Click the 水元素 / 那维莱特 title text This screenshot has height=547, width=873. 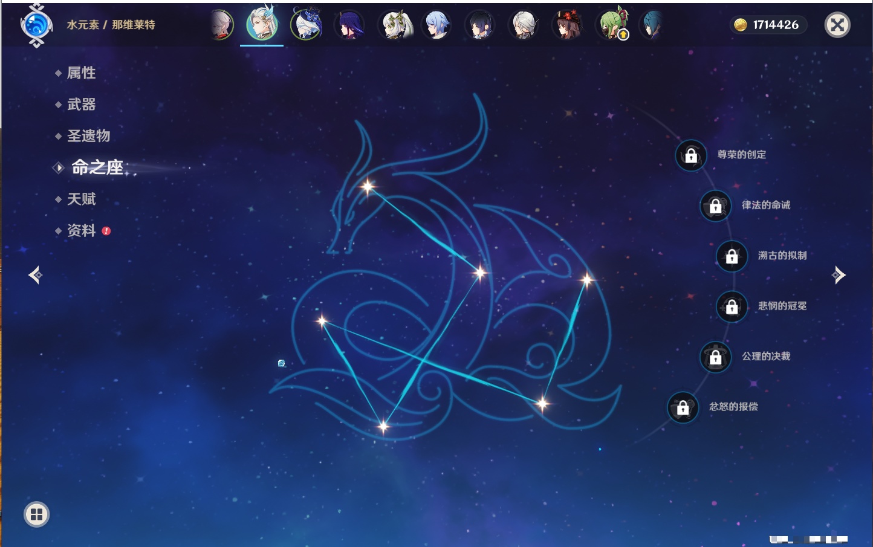click(x=111, y=25)
